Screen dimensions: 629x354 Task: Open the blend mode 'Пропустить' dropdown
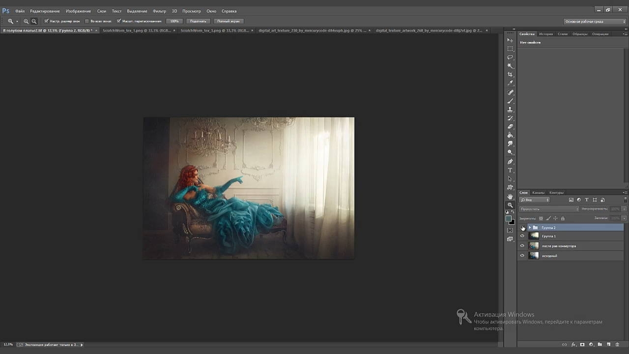coord(549,209)
